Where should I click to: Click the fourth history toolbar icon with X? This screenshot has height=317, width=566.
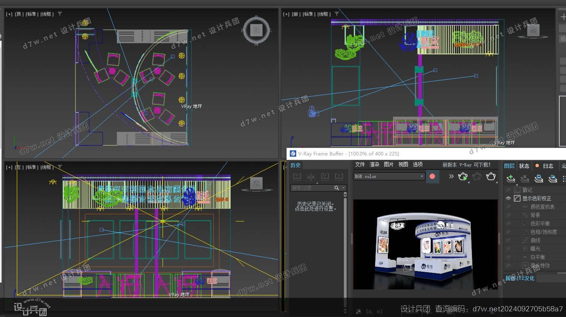[339, 176]
